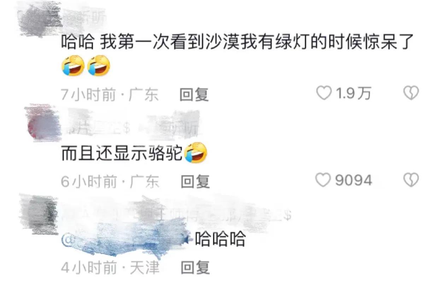Screen dimensions: 439x284
Task: Reply to the comment posted 7小时前
Action: tap(194, 95)
